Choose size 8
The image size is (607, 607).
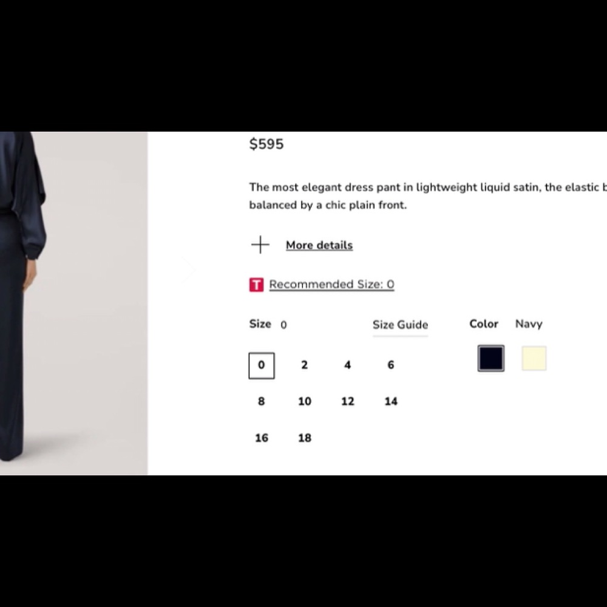(262, 401)
